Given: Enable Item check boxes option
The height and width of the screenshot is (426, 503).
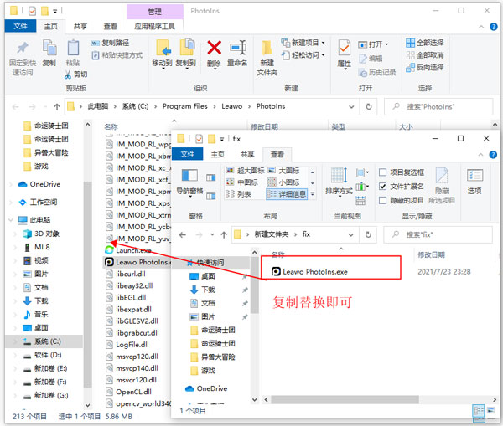Looking at the screenshot, I should [382, 172].
